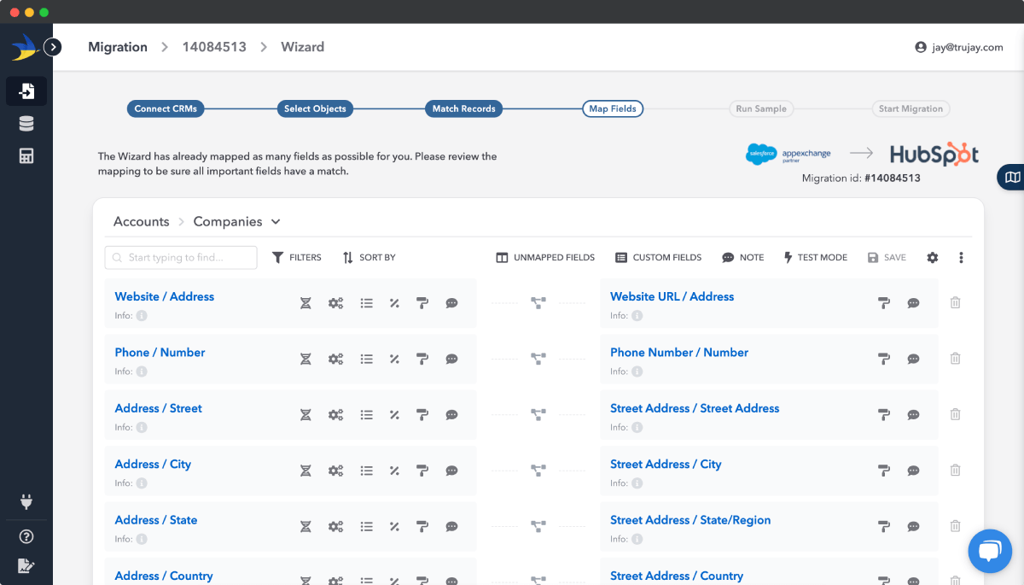Go to the Match Records wizard step
The width and height of the screenshot is (1024, 585).
click(464, 108)
